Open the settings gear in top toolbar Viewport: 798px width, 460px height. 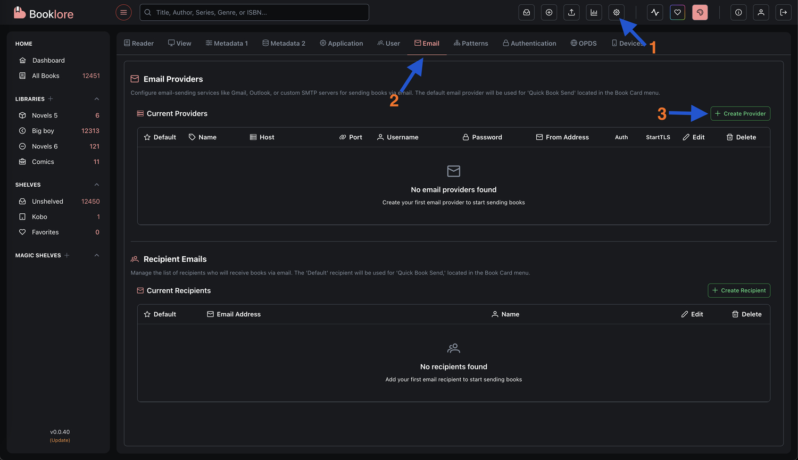click(x=616, y=12)
